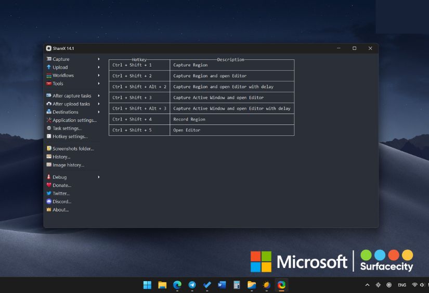This screenshot has height=293, width=429.
Task: Click the Telegram icon in the taskbar
Action: tap(192, 285)
